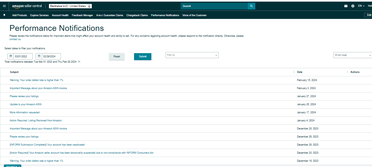Open Feedback Manager
Viewport: 372px width, 167px height.
[x=82, y=15]
